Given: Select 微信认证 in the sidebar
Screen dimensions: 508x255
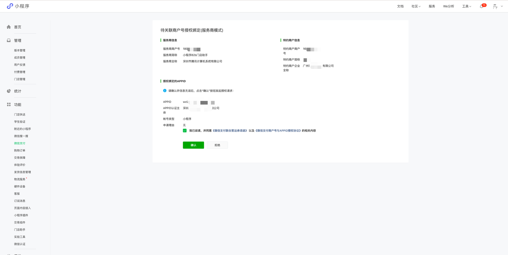Looking at the screenshot, I should coord(19,244).
